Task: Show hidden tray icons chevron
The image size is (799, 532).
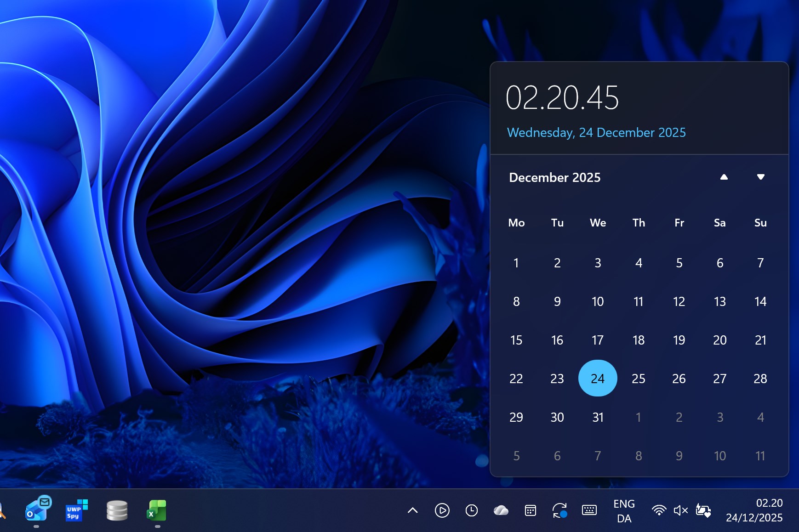Action: pyautogui.click(x=413, y=510)
